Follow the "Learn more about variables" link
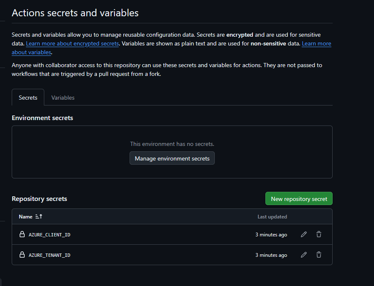This screenshot has height=286, width=374. [x=29, y=52]
